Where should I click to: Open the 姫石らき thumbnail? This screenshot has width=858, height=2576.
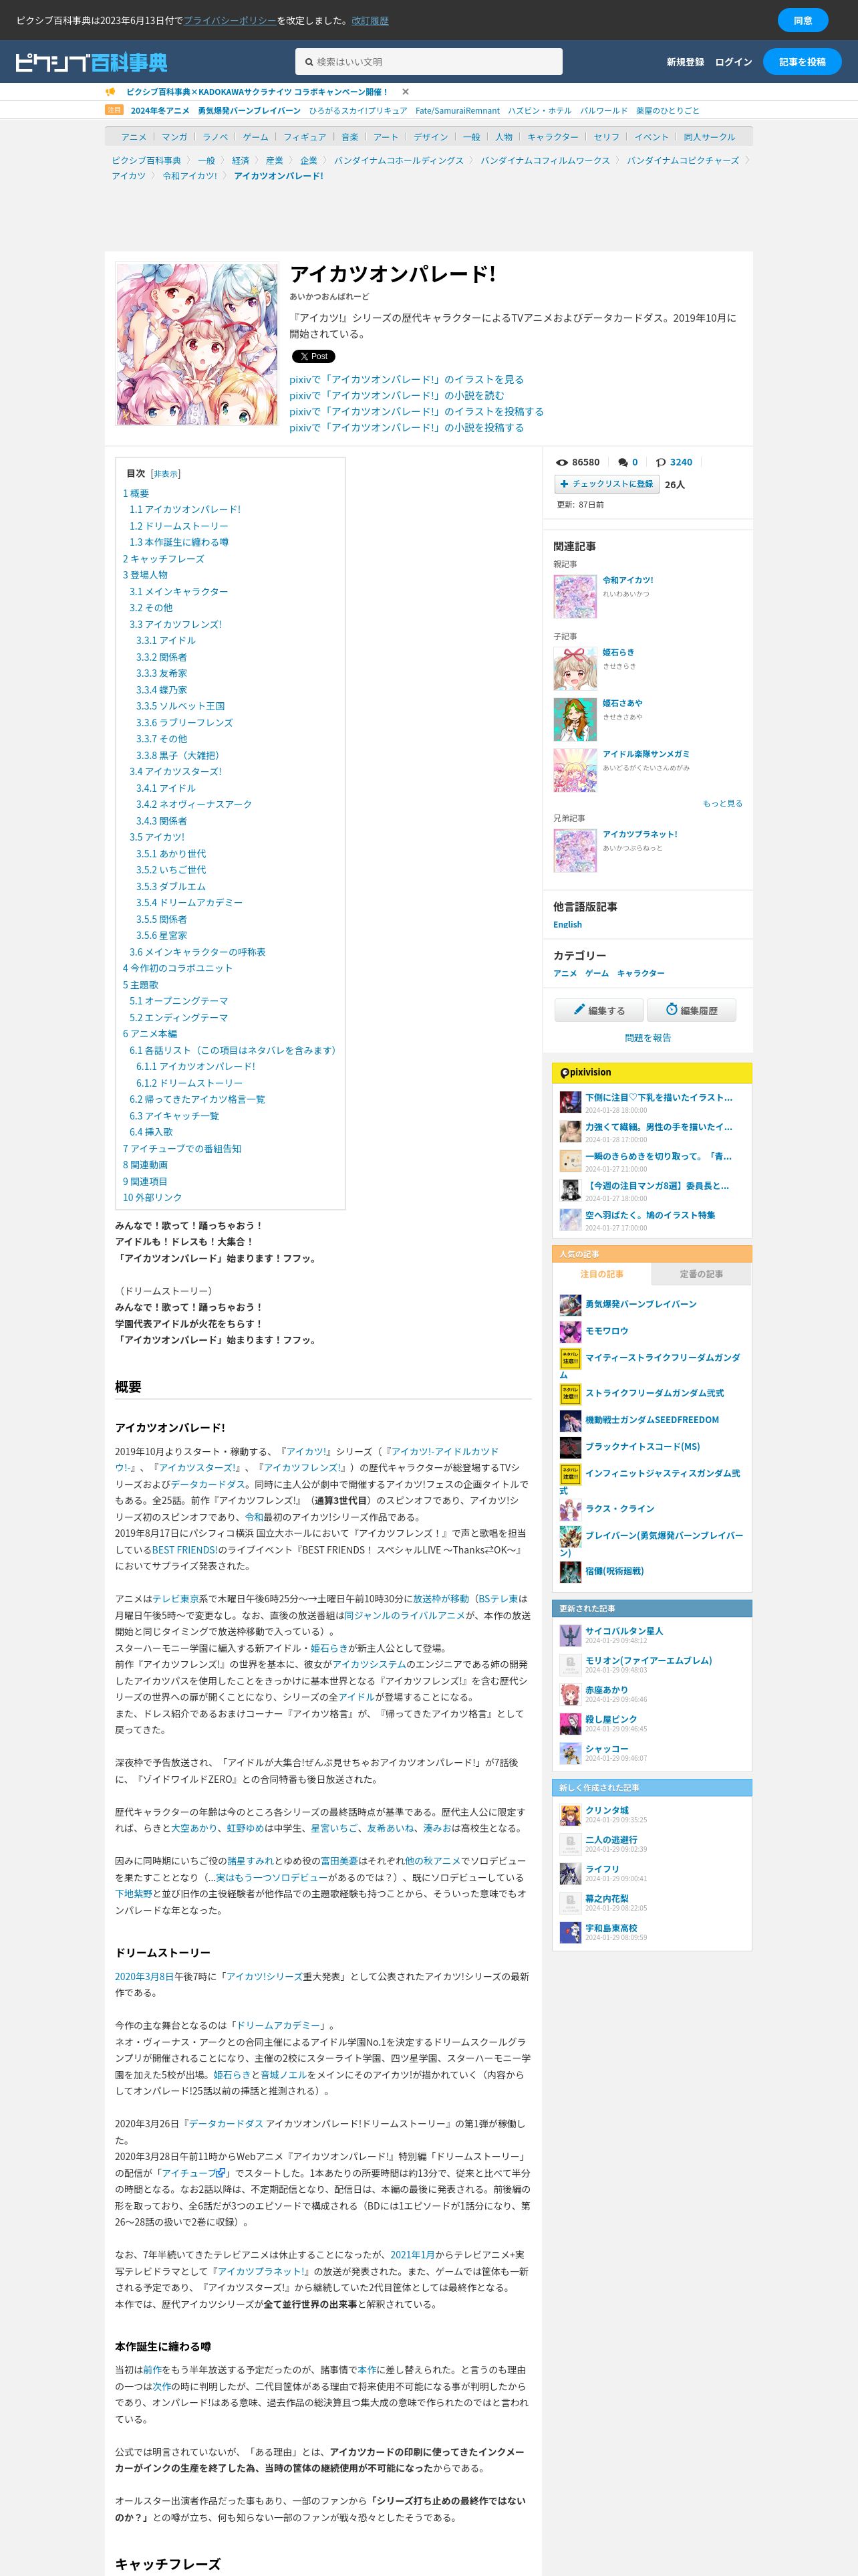point(575,669)
